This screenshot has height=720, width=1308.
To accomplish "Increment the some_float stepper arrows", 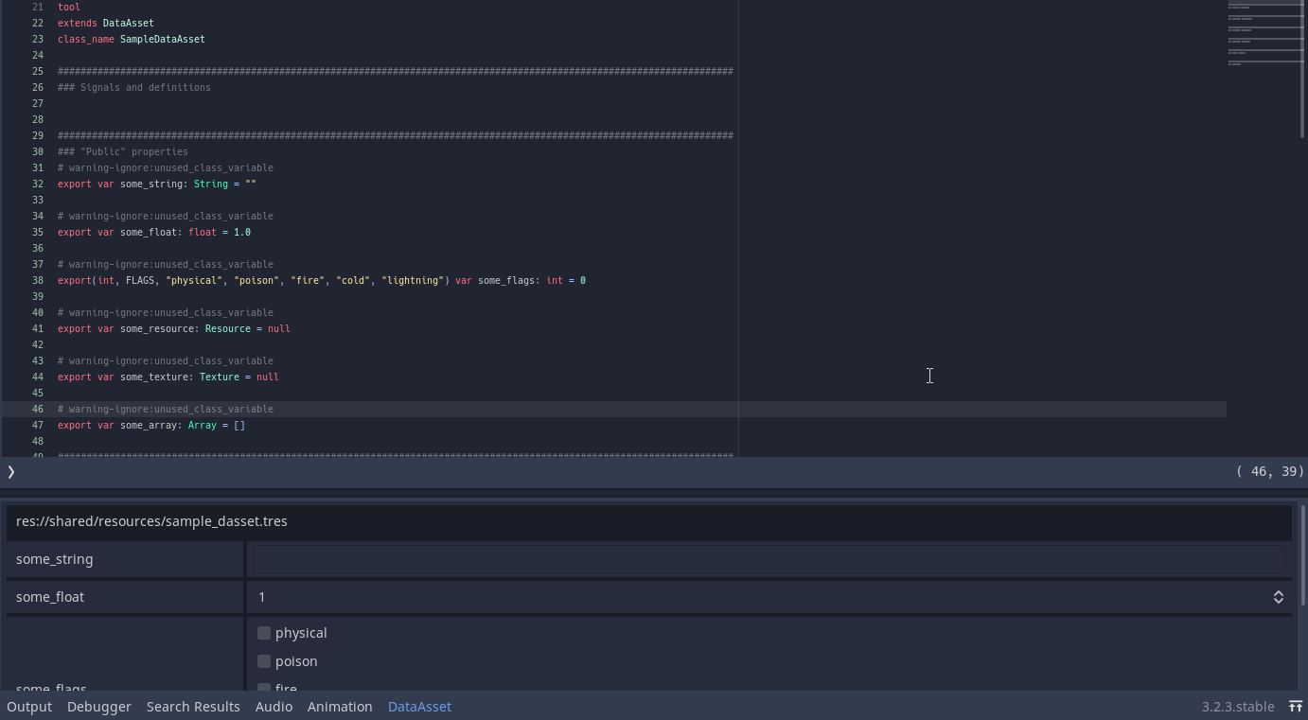I will [x=1278, y=597].
